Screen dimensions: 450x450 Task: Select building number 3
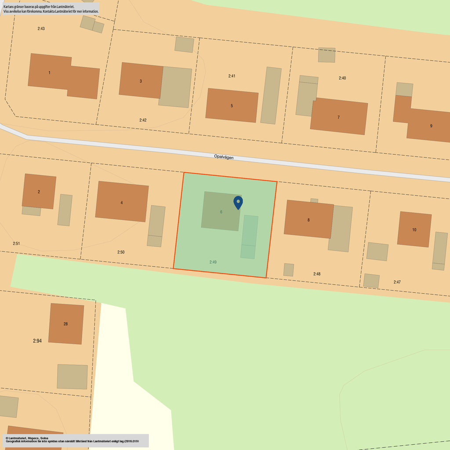coord(141,81)
